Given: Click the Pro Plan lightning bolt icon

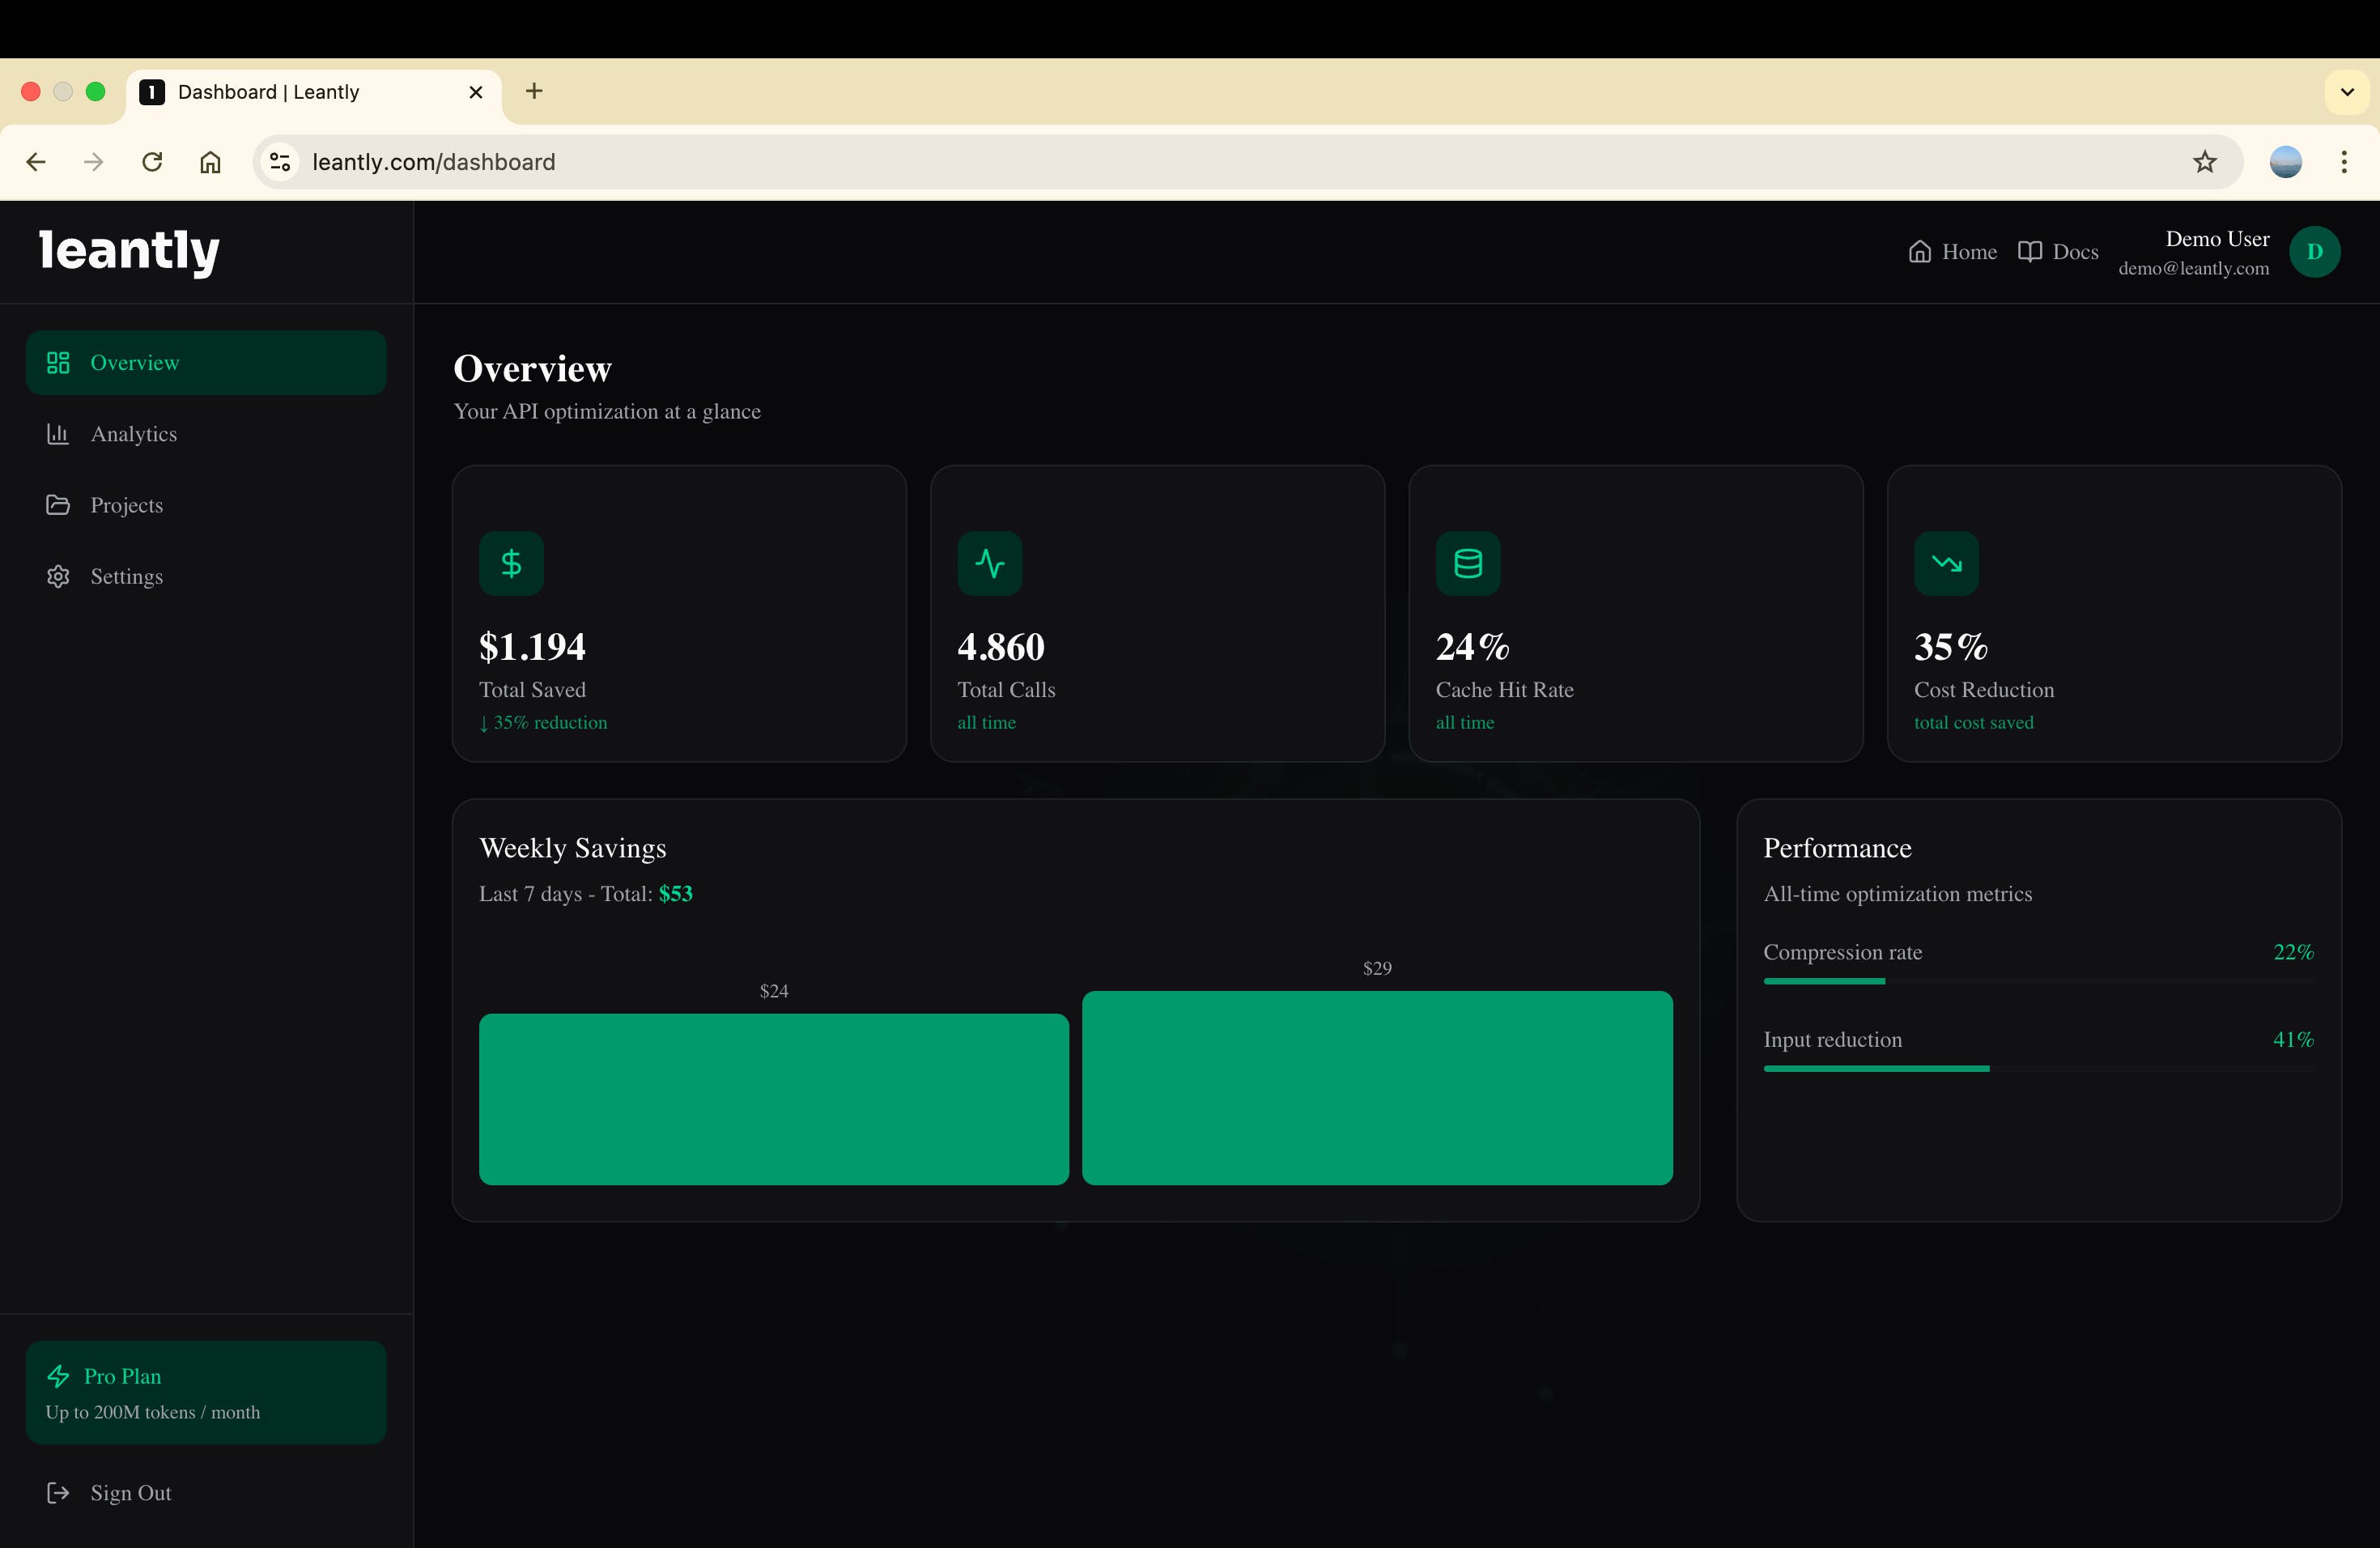Looking at the screenshot, I should coord(58,1376).
